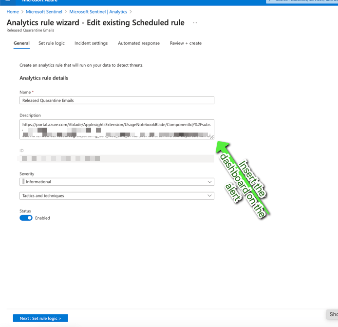338x327 pixels.
Task: Click the ellipsis next to wizard title
Action: [195, 23]
